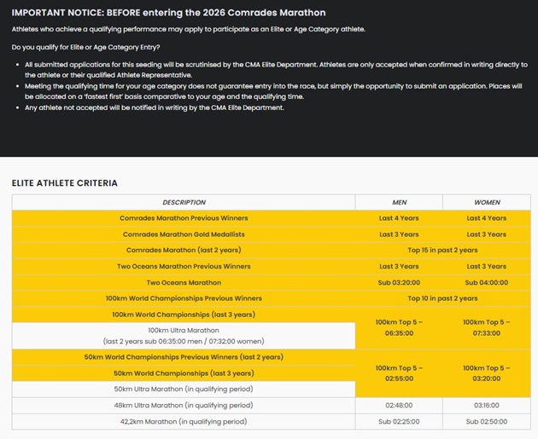
Task: Click the WOMEN column header
Action: tap(487, 202)
